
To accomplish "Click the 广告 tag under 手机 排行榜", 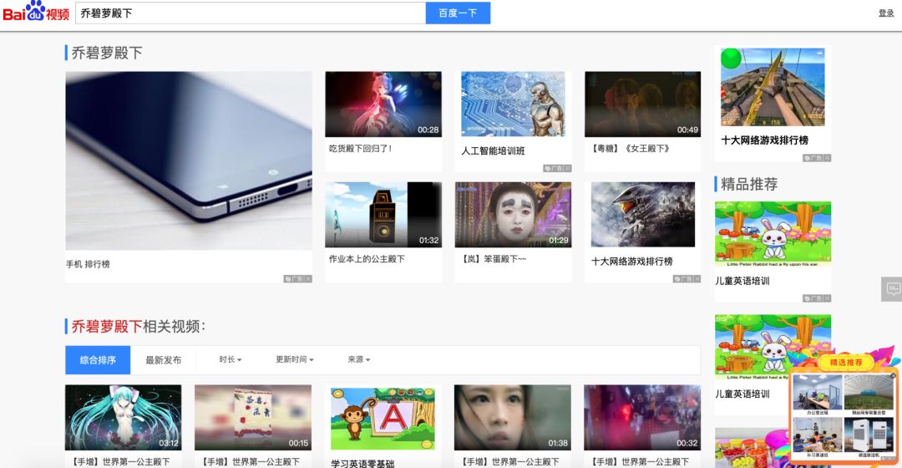I will pyautogui.click(x=294, y=279).
